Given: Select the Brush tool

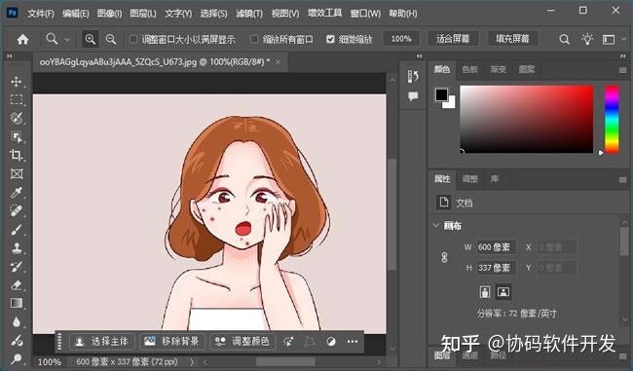Looking at the screenshot, I should tap(17, 230).
